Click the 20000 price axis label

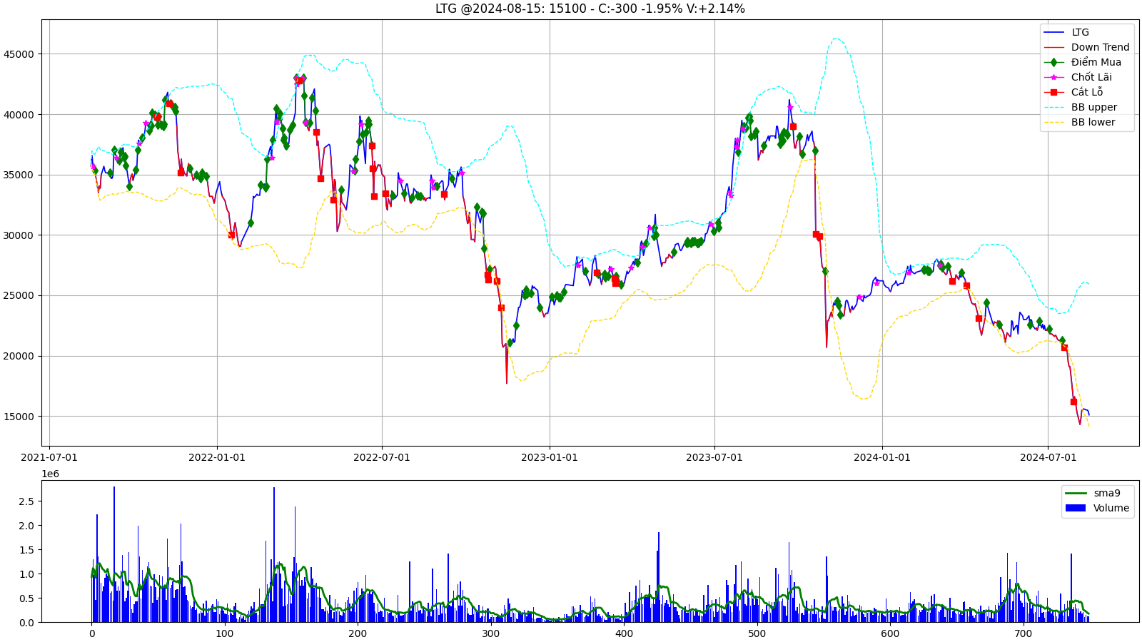pyautogui.click(x=19, y=356)
